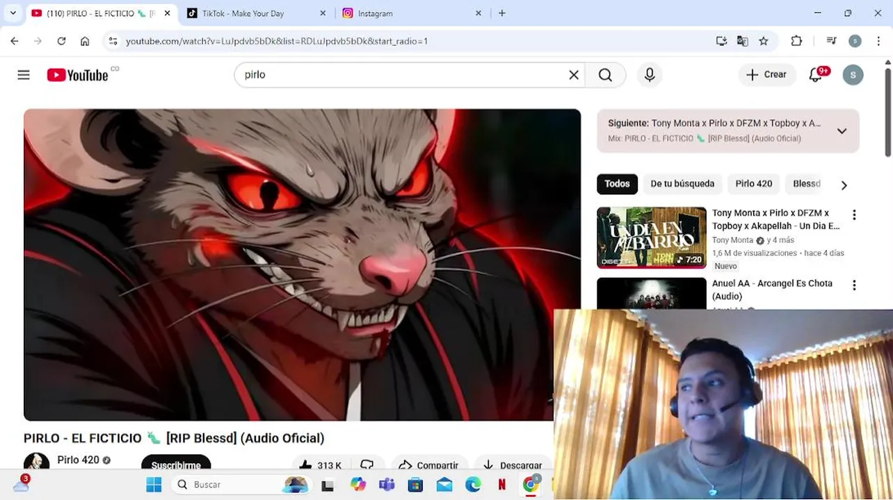The height and width of the screenshot is (500, 893).
Task: Select De tu búsqueda chip
Action: 682,184
